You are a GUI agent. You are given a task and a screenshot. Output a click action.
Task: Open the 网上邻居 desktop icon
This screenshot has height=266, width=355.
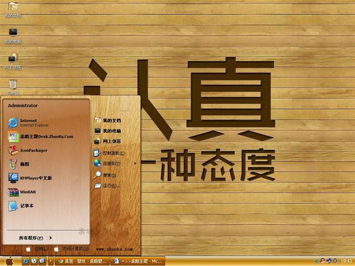[13, 62]
